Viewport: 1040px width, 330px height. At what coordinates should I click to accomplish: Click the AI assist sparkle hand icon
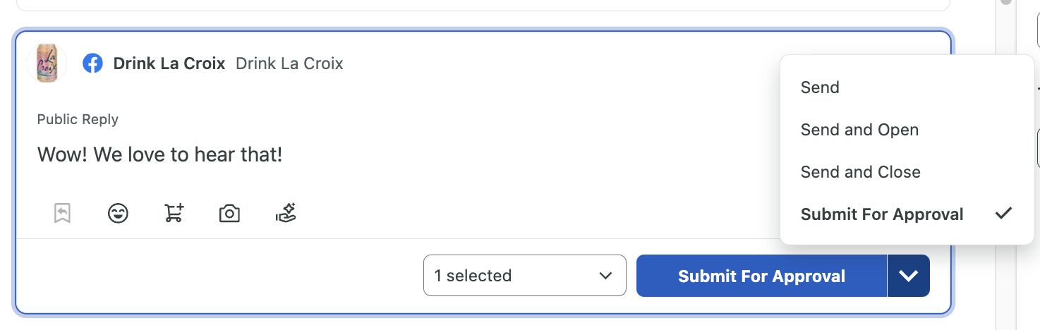286,213
